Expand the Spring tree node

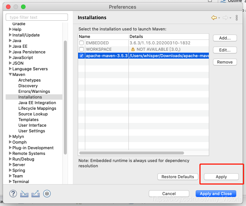[10, 170]
